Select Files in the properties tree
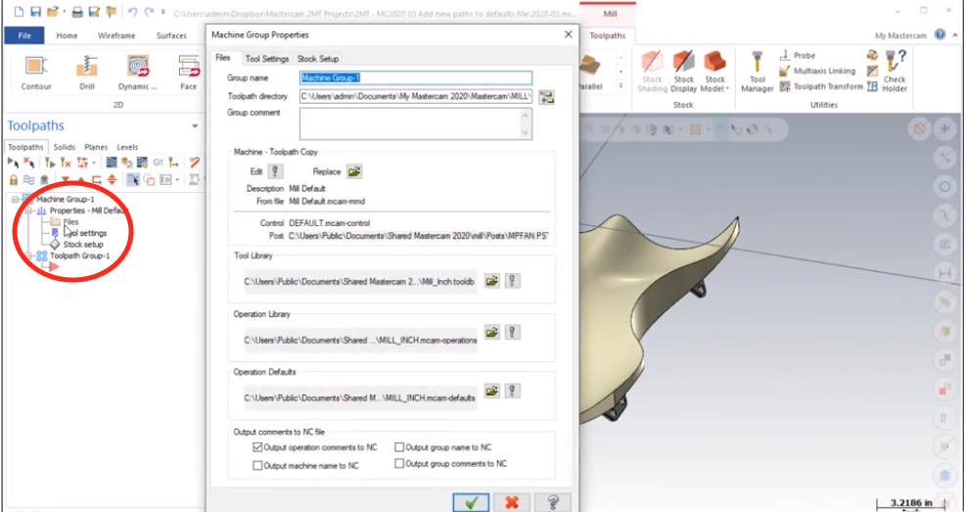The width and height of the screenshot is (964, 512). click(x=70, y=222)
